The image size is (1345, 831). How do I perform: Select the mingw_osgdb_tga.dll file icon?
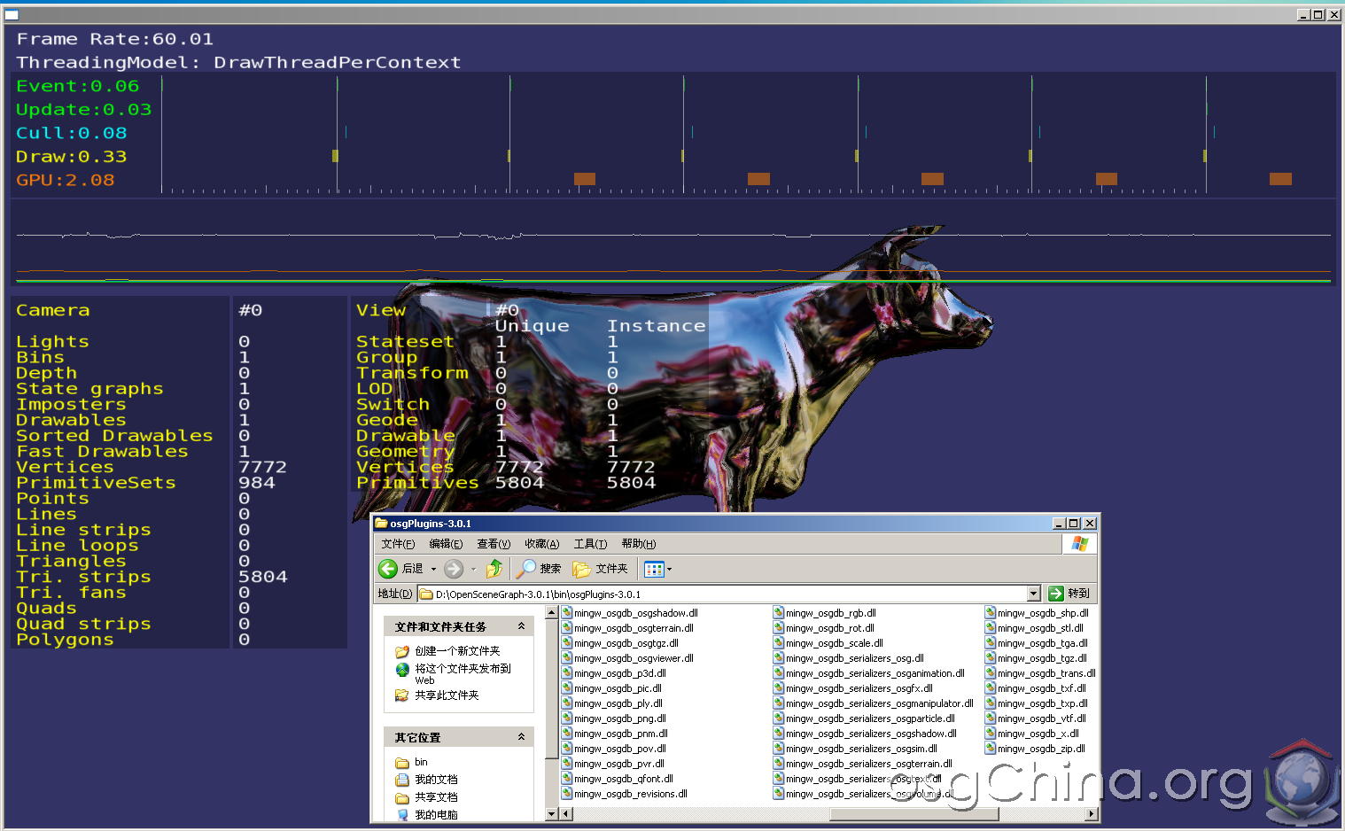991,643
